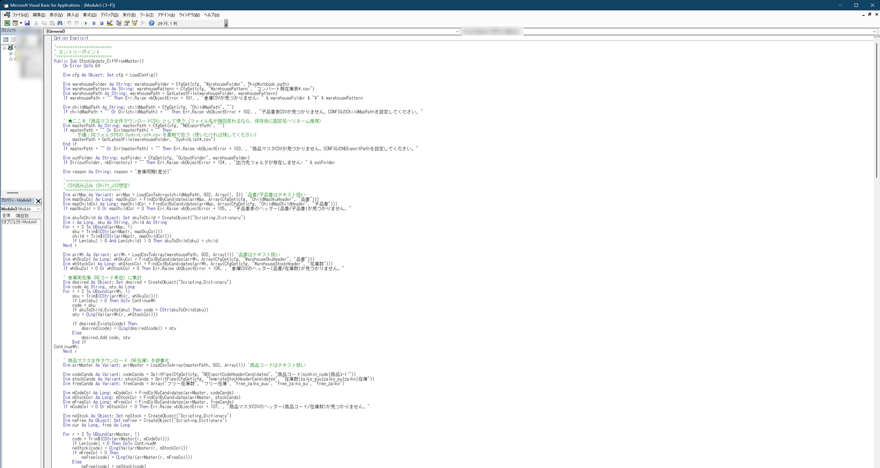Click 'desired.Add code, qty' code line
The height and width of the screenshot is (468, 880).
(106, 337)
